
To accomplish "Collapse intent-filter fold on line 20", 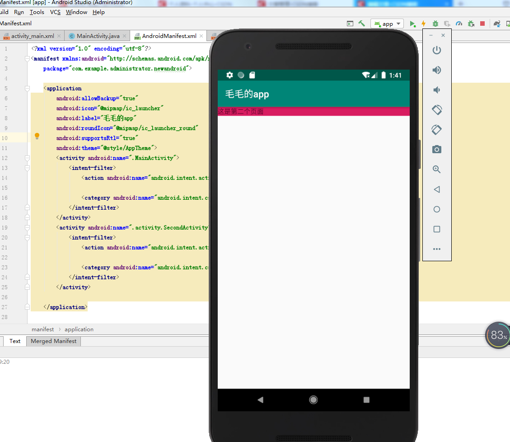I will (x=27, y=238).
